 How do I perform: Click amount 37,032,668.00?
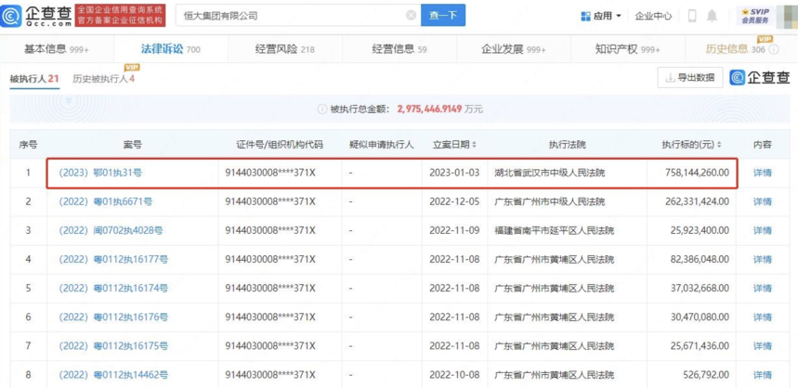pos(700,289)
